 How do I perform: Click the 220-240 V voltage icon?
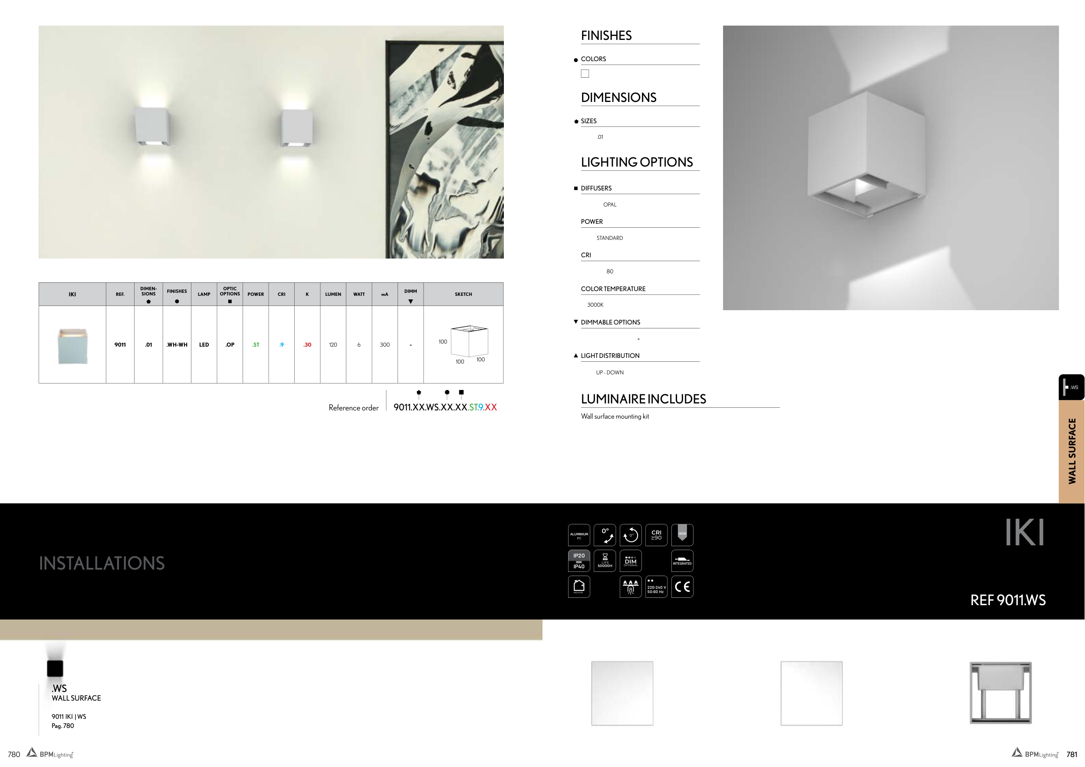[x=656, y=587]
